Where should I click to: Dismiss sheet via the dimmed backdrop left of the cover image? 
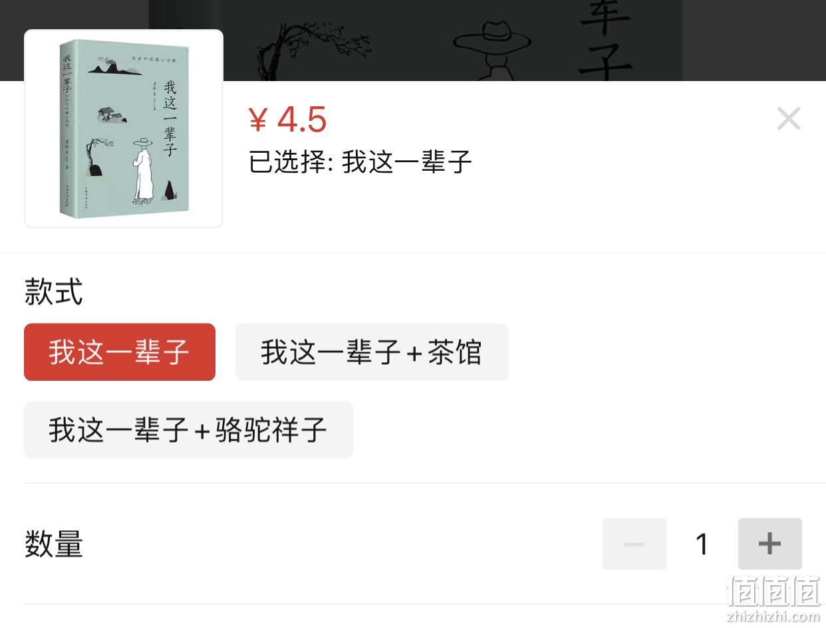pyautogui.click(x=11, y=40)
